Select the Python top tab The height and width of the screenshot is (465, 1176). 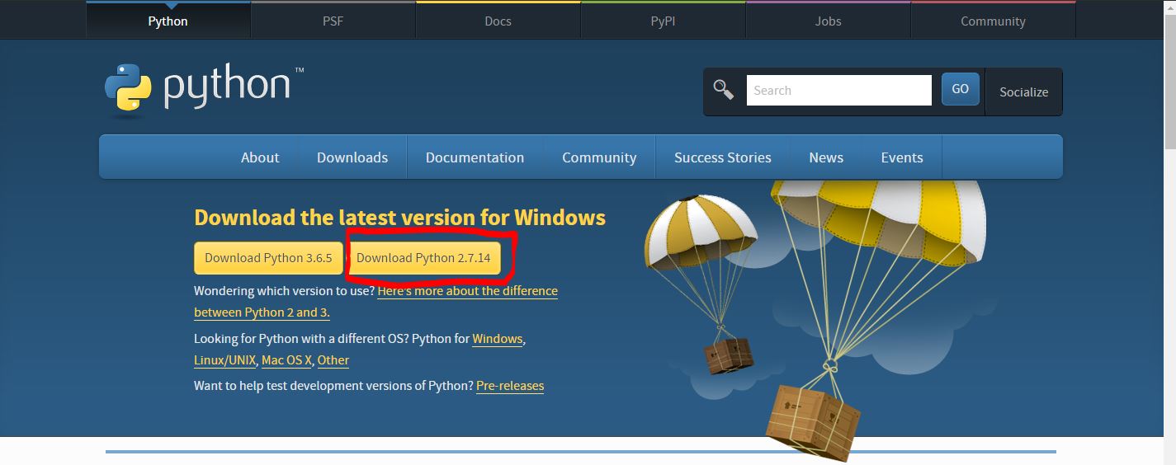tap(168, 21)
